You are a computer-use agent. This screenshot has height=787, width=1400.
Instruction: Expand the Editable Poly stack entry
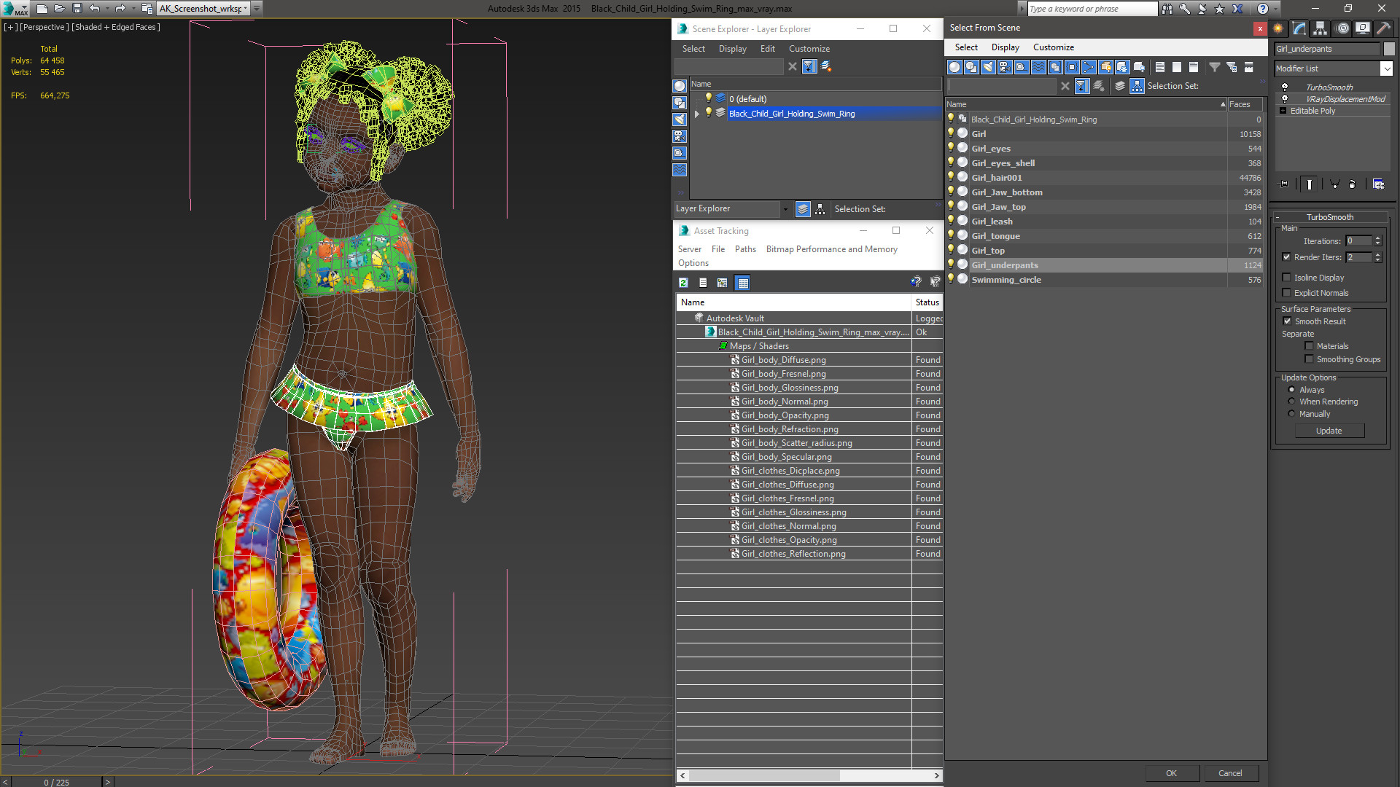1283,111
